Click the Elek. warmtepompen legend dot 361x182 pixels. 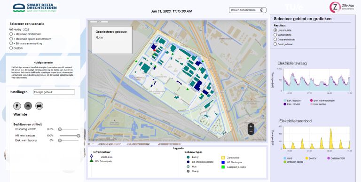312,101
